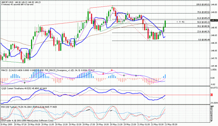Click the 149.85 price axis label
Viewport: 218px width, 126px height.
(214, 5)
